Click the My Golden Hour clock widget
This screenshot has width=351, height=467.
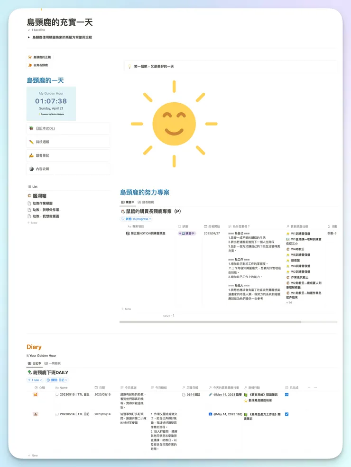click(x=51, y=104)
